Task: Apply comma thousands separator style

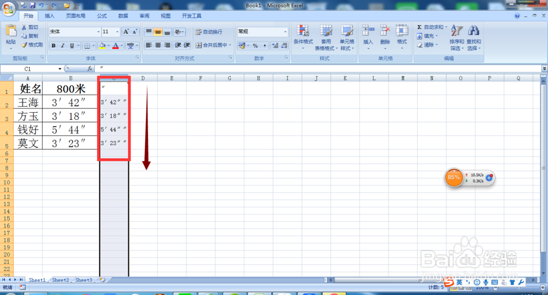Action: (x=265, y=45)
